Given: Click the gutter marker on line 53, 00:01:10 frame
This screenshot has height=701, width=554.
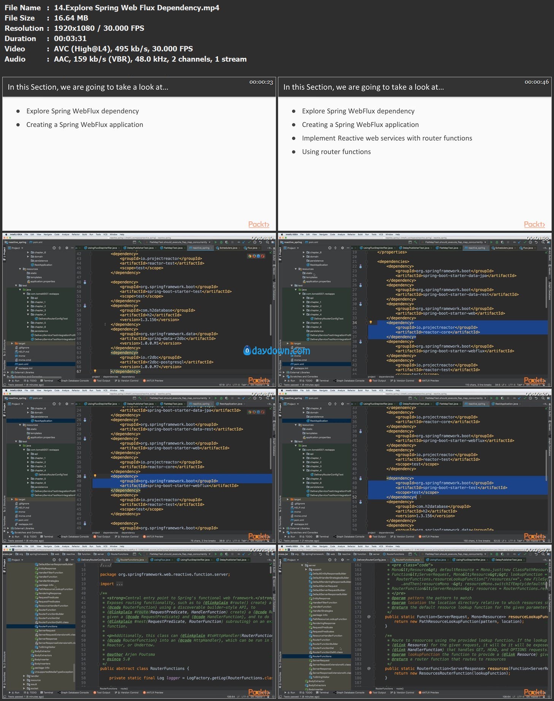Looking at the screenshot, I should [x=85, y=306].
